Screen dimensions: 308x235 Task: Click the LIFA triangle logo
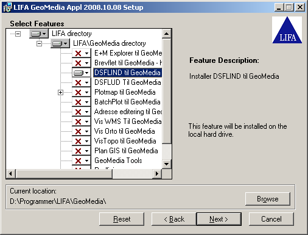(287, 30)
